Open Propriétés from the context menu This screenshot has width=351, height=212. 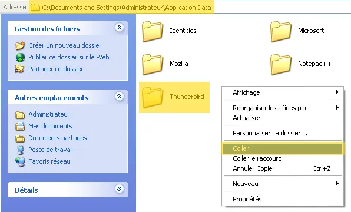[283, 199]
